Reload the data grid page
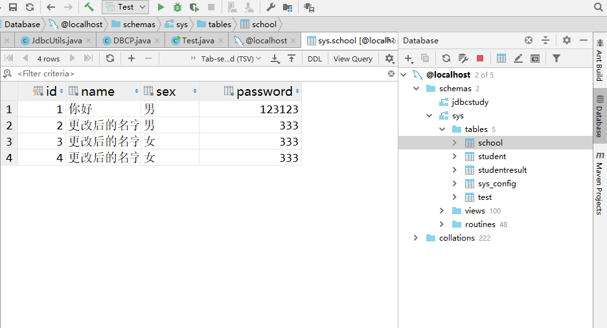607x328 pixels. coord(110,58)
